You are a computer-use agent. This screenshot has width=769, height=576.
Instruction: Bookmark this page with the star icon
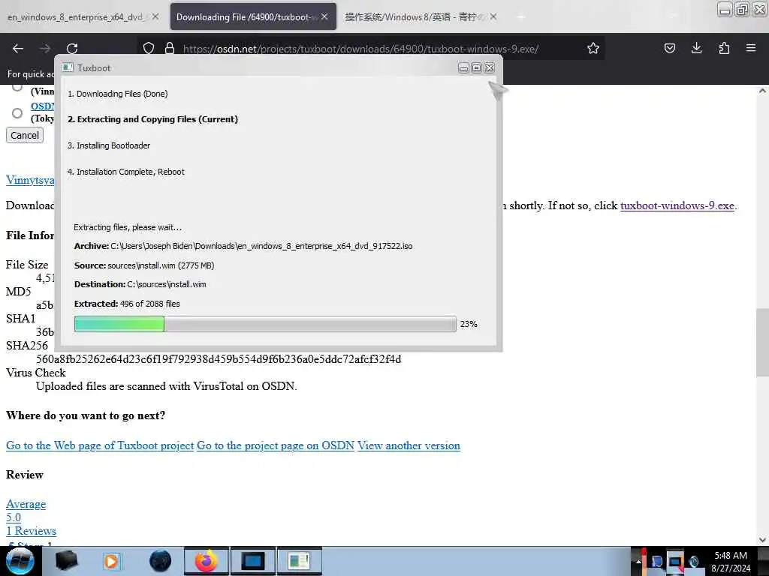593,48
